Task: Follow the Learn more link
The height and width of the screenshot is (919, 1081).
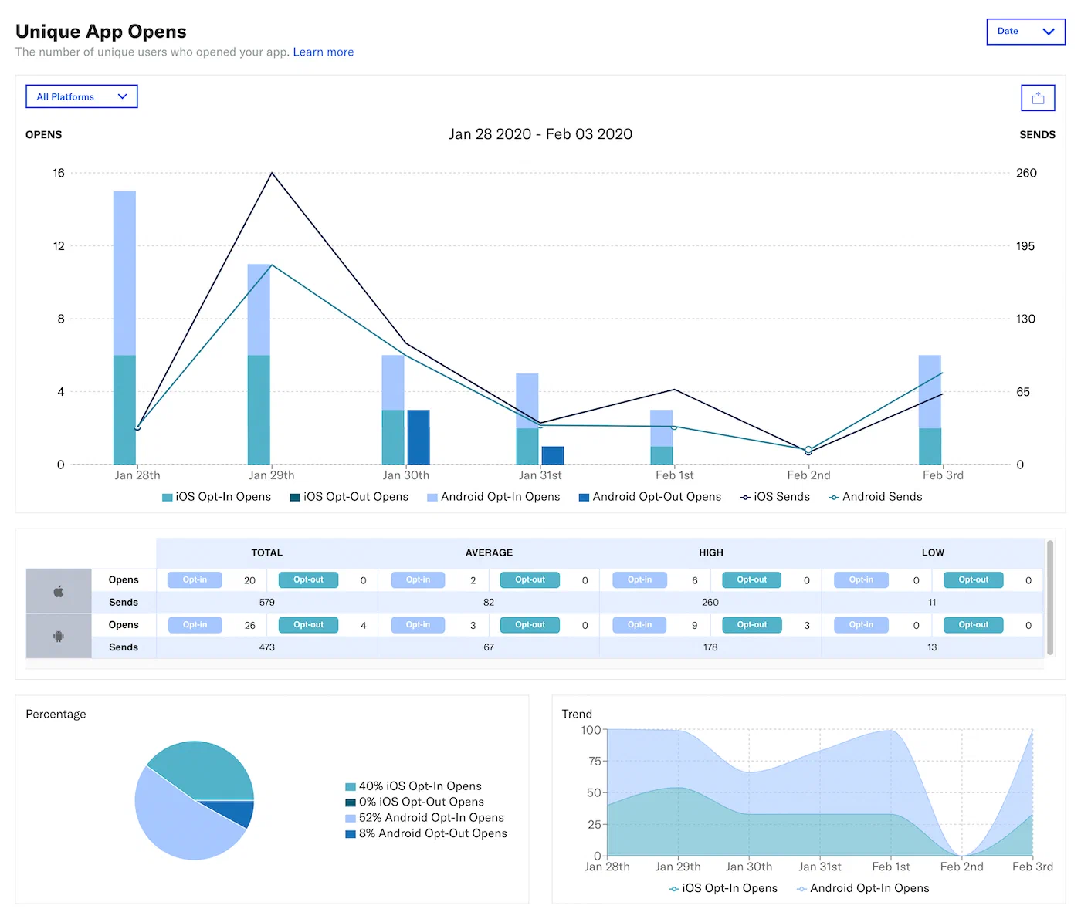Action: click(323, 52)
